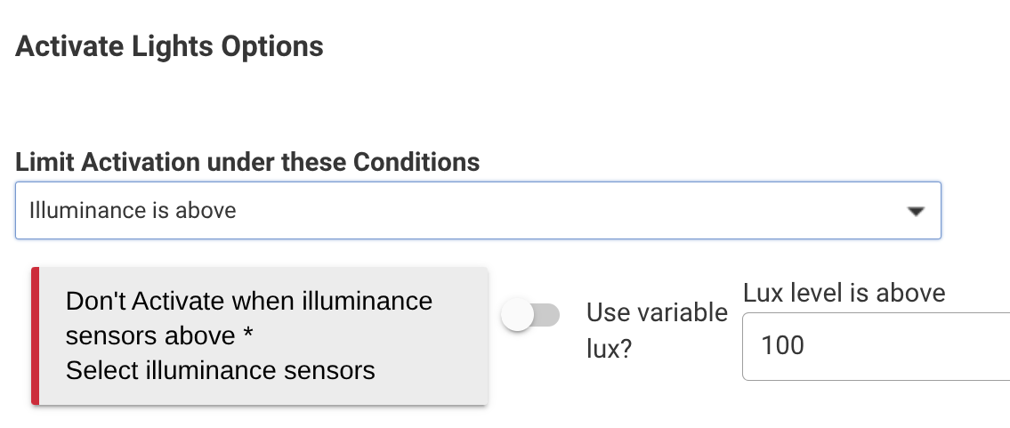Image resolution: width=1010 pixels, height=428 pixels.
Task: Click the white knob of the lux switch
Action: (517, 315)
